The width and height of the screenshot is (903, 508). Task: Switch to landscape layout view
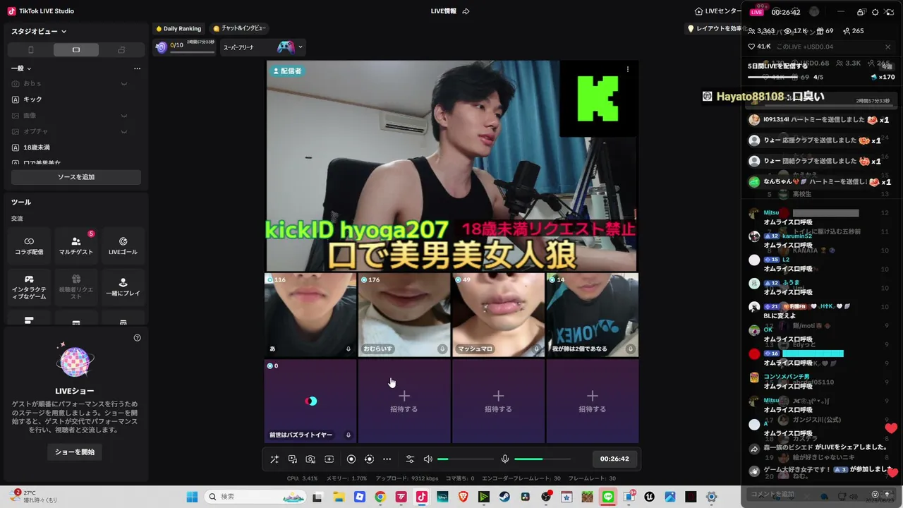click(76, 50)
